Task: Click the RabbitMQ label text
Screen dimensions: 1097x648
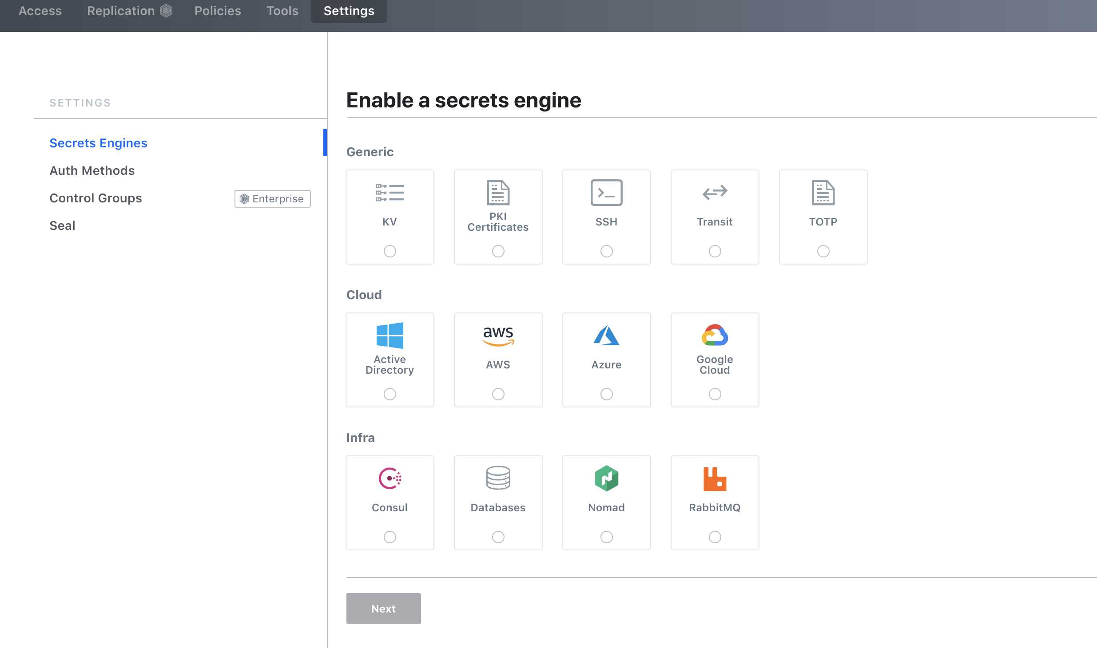Action: point(715,508)
